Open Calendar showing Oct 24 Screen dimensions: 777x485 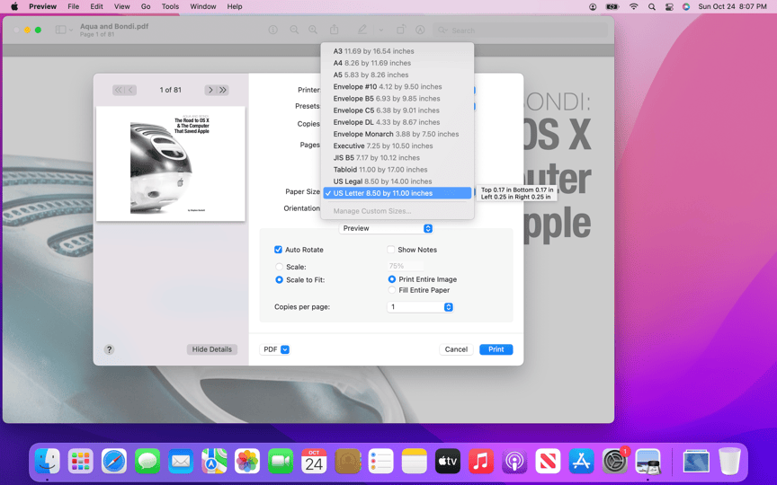[314, 462]
